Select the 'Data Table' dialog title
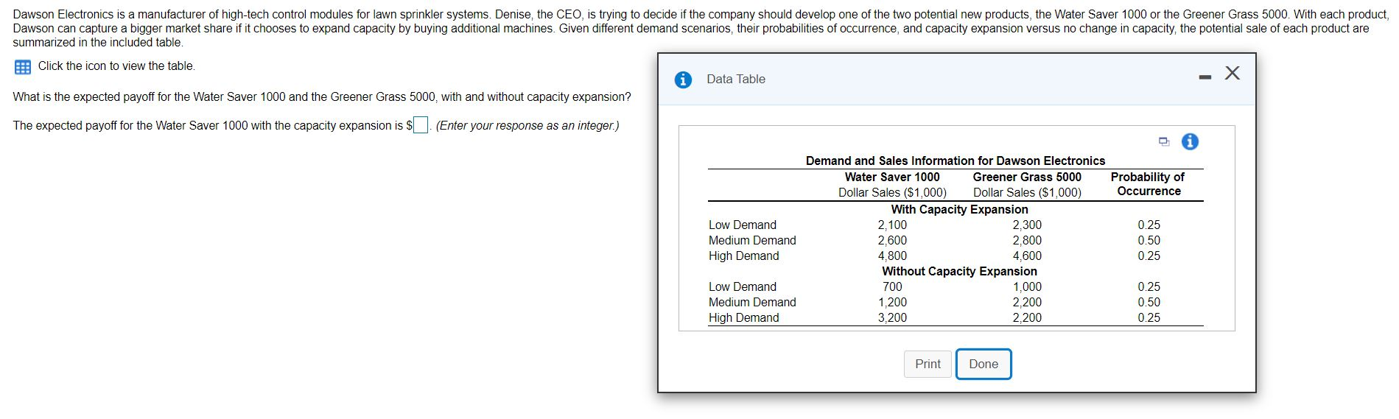 [736, 80]
